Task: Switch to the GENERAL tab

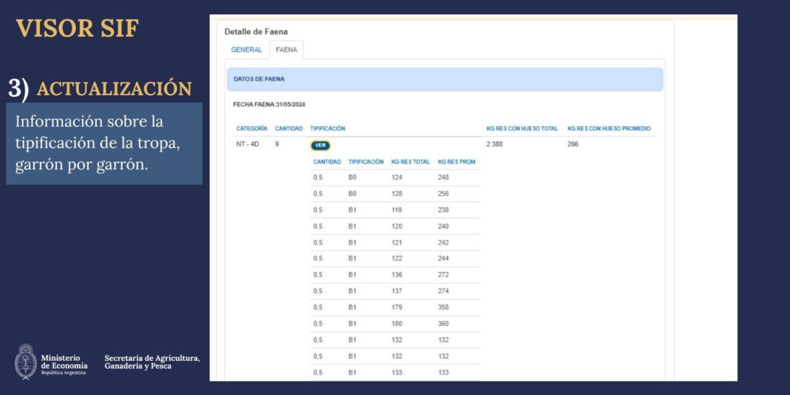Action: (246, 50)
